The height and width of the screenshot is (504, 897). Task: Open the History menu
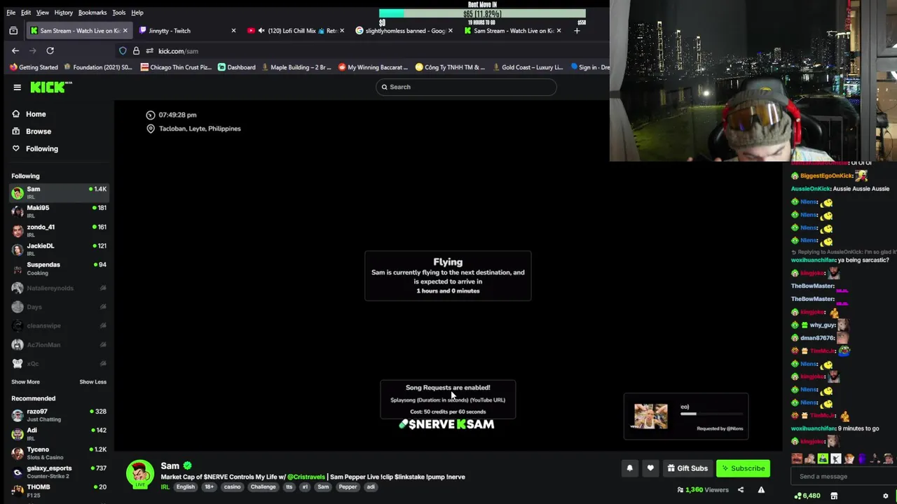pos(63,13)
